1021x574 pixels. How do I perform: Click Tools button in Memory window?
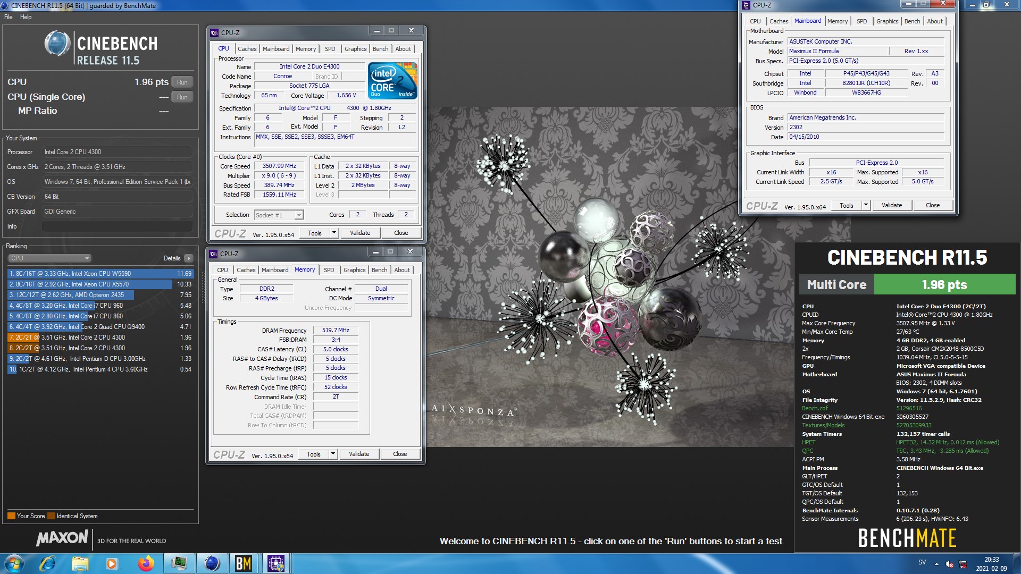[314, 454]
